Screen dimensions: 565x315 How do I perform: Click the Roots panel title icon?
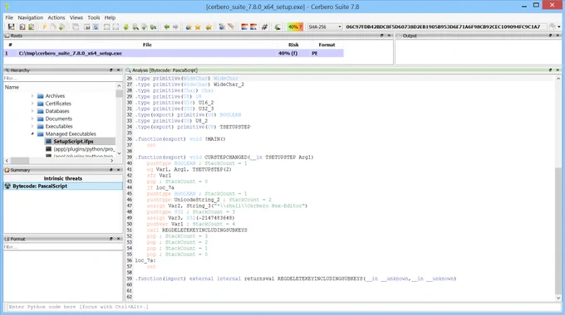pyautogui.click(x=7, y=36)
